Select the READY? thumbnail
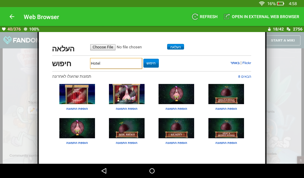 pos(176,128)
